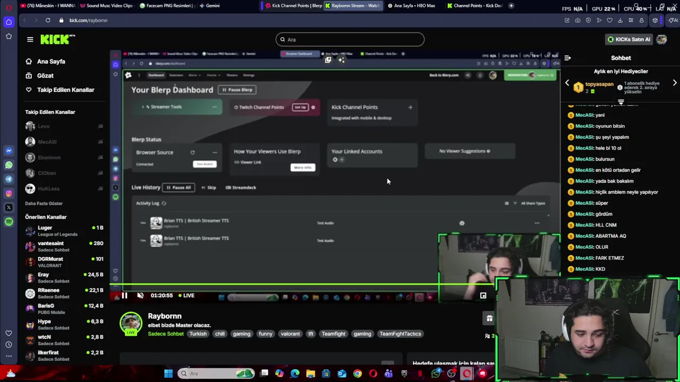
Task: Reload the kick.com page
Action: tap(48, 20)
